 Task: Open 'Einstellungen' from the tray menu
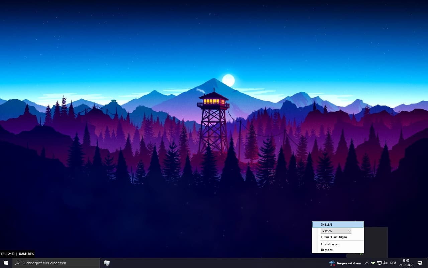[338, 244]
